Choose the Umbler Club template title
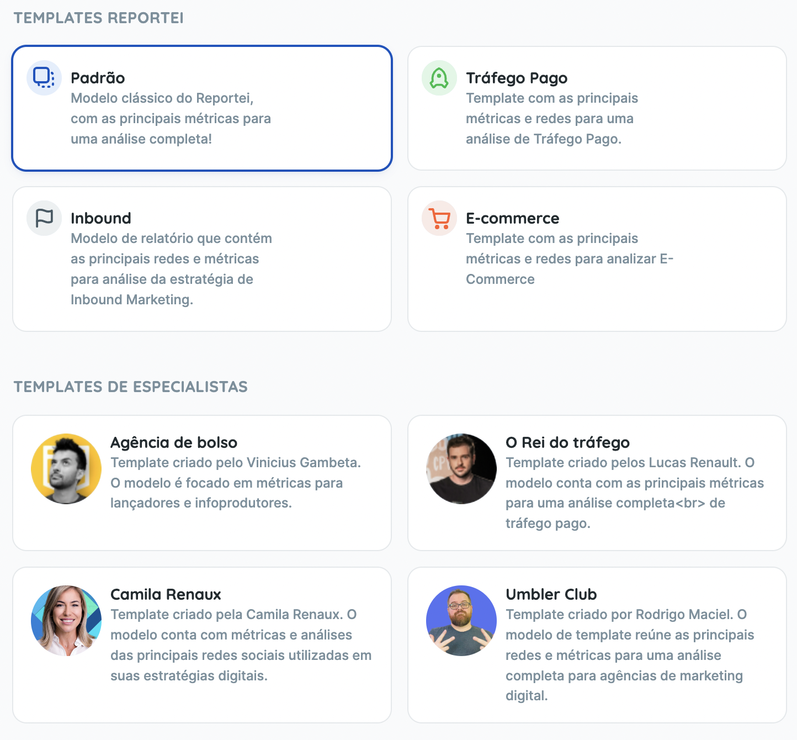This screenshot has height=740, width=797. (x=551, y=594)
